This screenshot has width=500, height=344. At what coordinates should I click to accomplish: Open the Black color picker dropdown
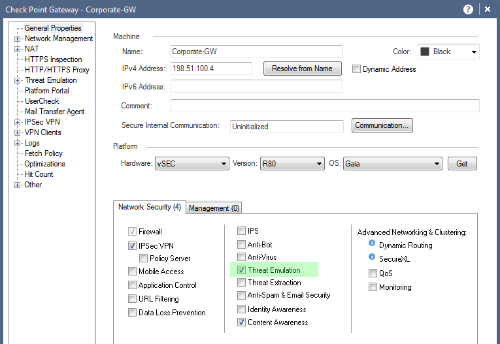[448, 52]
